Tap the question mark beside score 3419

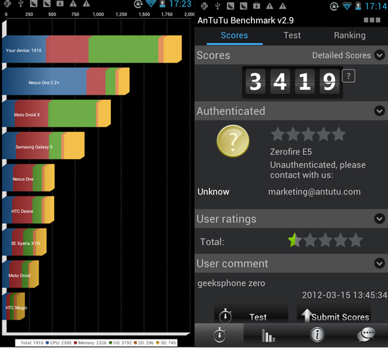349,76
